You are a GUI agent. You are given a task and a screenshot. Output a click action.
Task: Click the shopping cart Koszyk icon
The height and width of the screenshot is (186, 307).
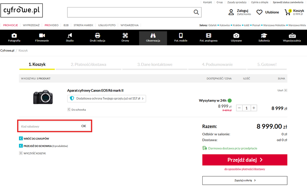(288, 12)
